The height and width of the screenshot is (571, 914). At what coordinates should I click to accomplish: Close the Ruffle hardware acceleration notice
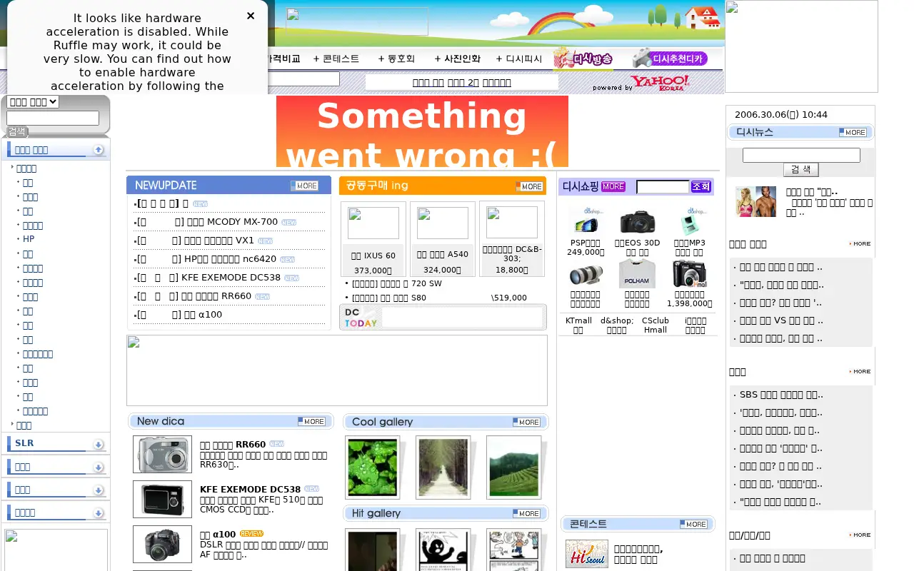click(x=251, y=16)
